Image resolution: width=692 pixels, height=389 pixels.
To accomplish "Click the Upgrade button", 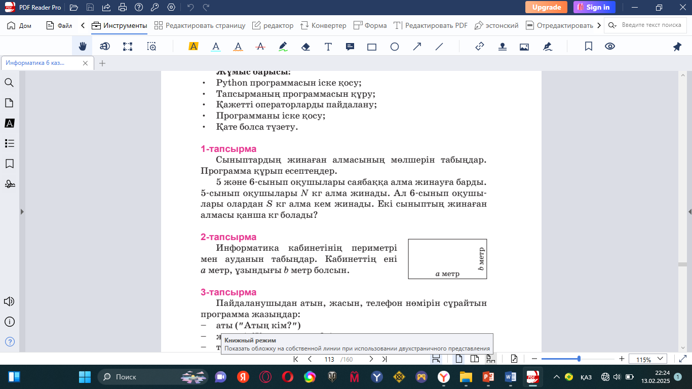I will [x=546, y=7].
